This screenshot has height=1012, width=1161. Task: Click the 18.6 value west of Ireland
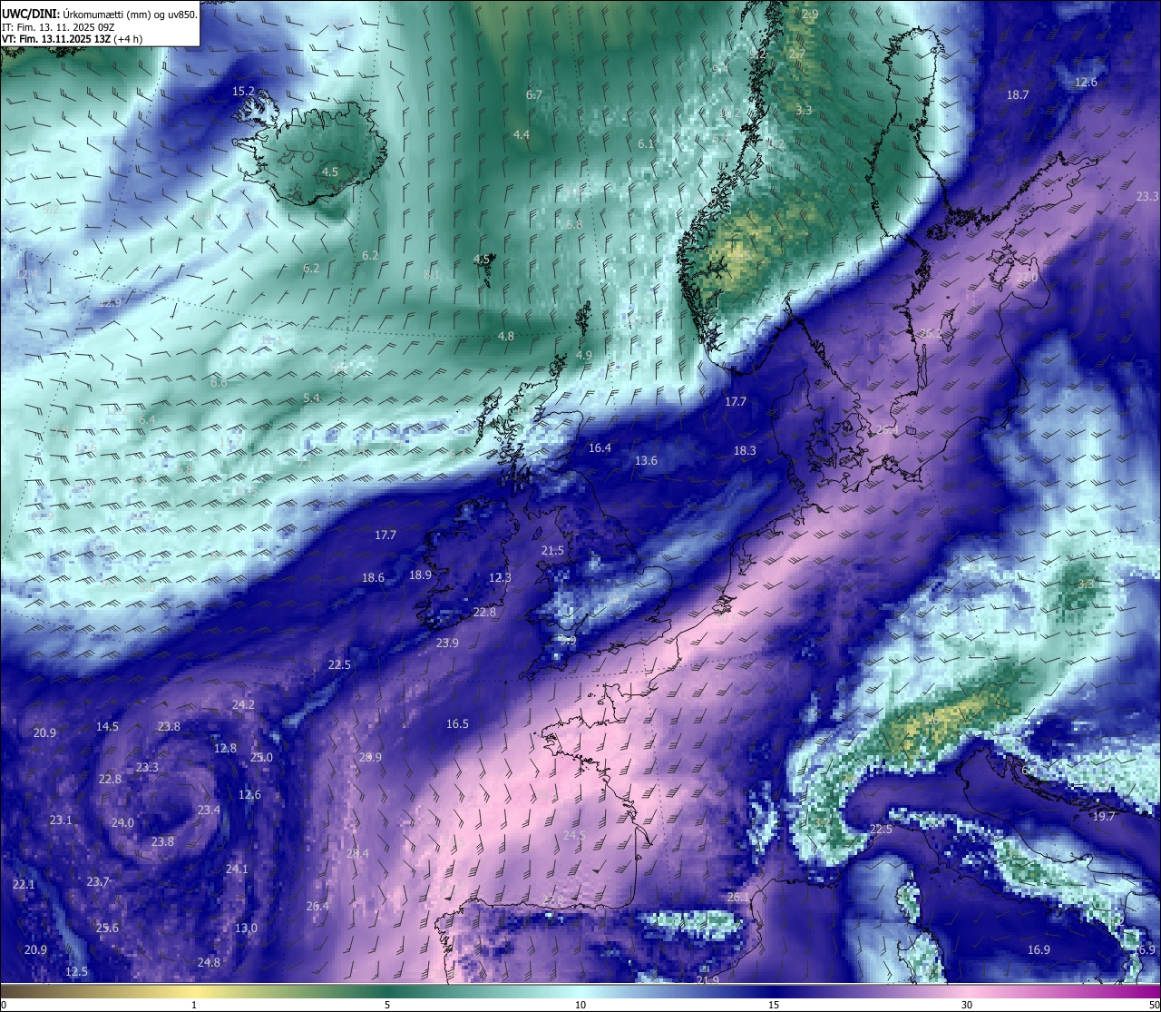[373, 578]
